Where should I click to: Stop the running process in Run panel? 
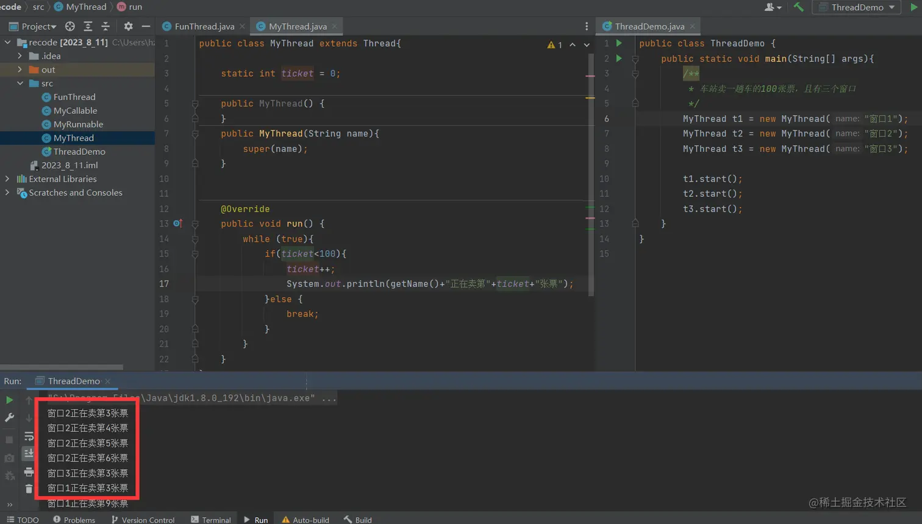(x=9, y=439)
